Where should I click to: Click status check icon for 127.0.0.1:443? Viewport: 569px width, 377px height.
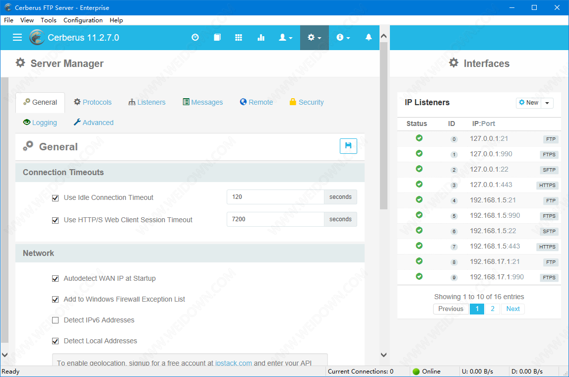[x=419, y=185]
